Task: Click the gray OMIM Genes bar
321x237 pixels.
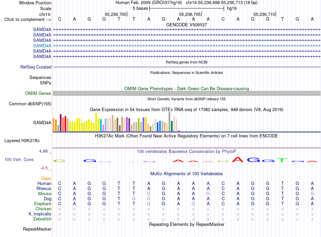Action: 187,93
